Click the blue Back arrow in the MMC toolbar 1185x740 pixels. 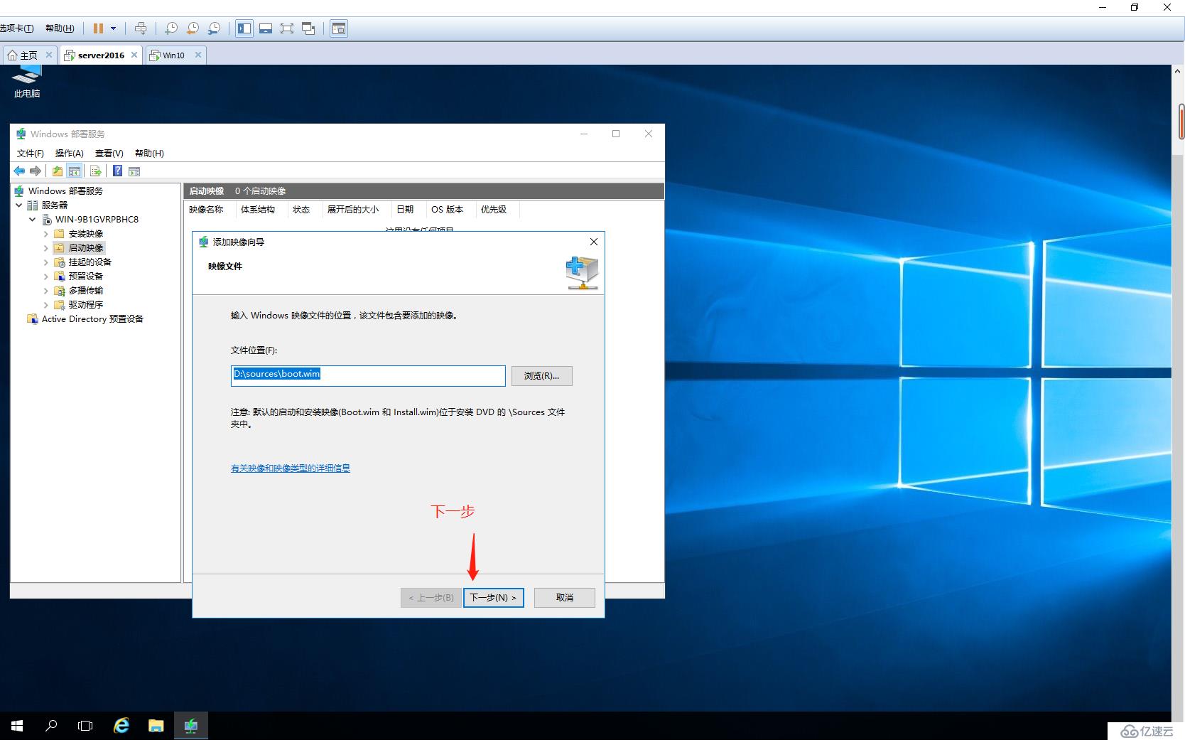pos(19,171)
